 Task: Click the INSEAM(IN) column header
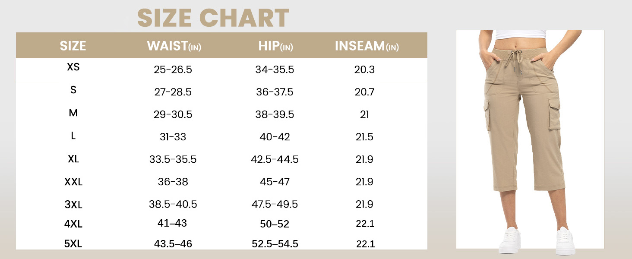click(x=367, y=46)
